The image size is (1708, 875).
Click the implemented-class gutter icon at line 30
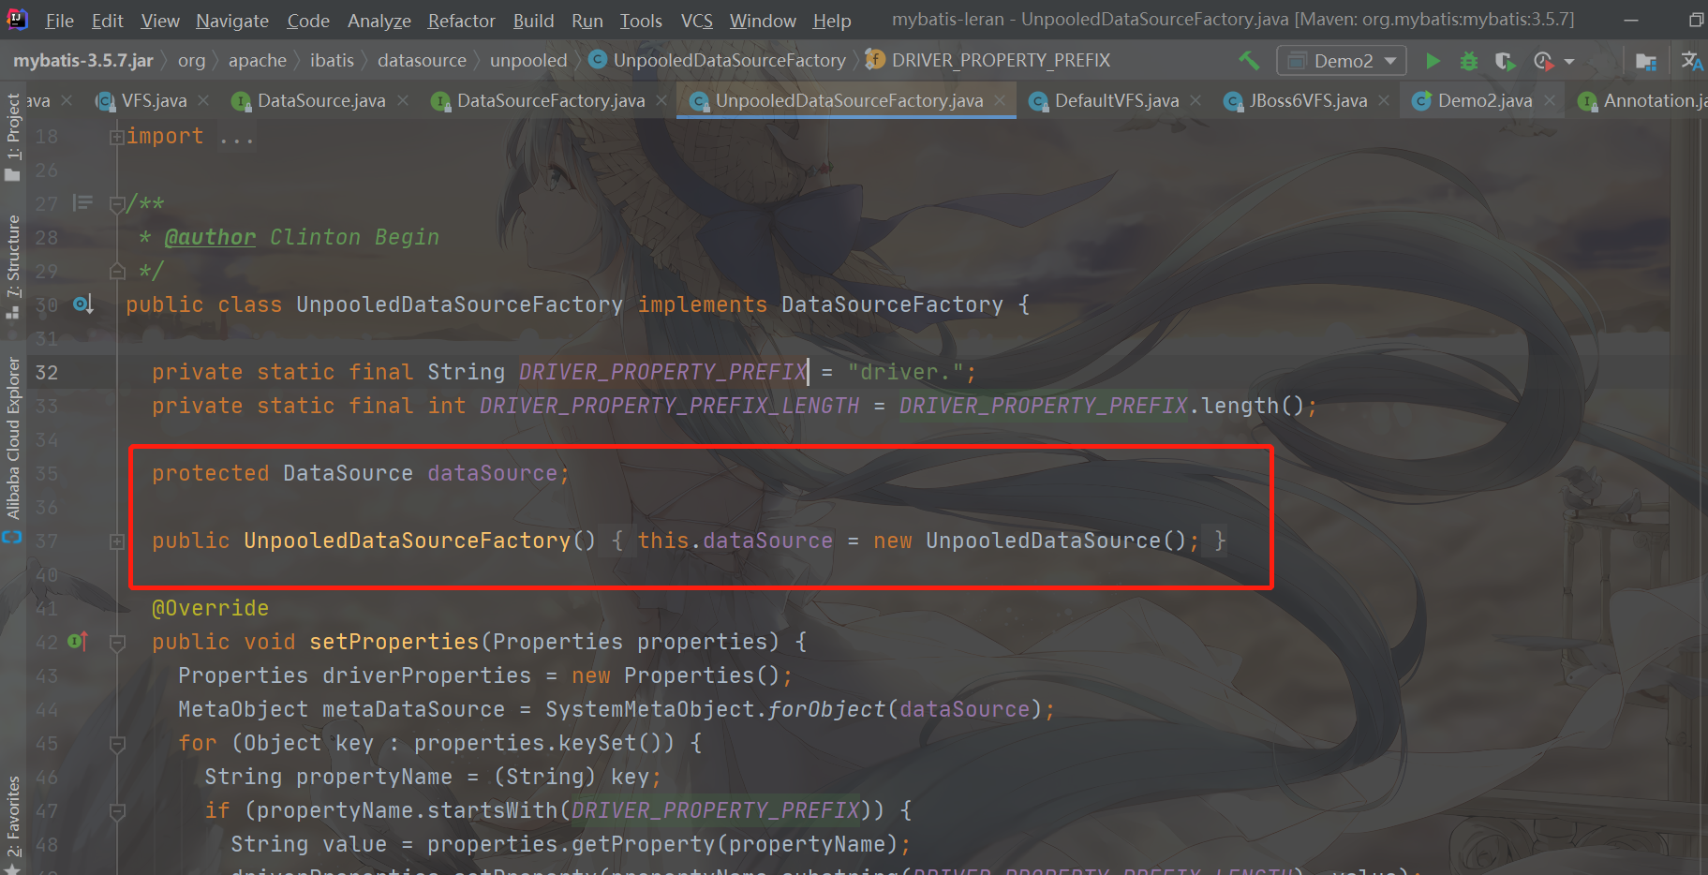coord(82,304)
